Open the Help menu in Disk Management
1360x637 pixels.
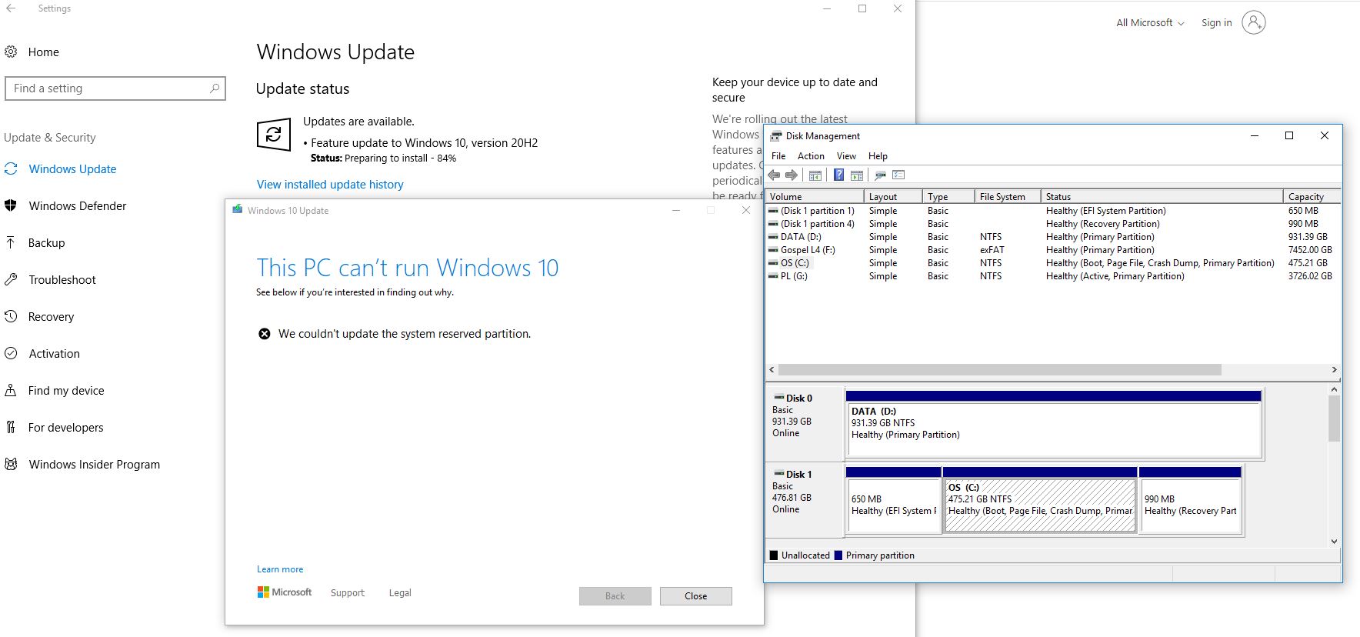coord(878,156)
